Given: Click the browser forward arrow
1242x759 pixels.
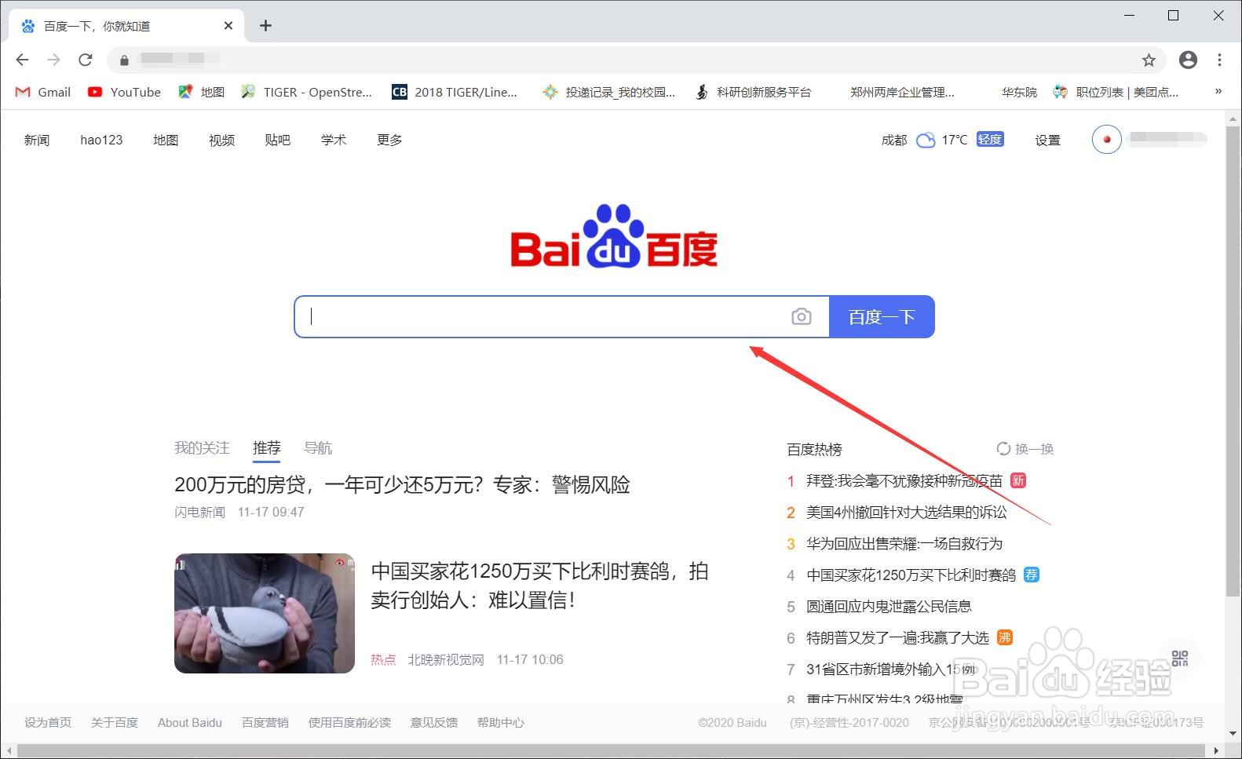Looking at the screenshot, I should tap(53, 60).
